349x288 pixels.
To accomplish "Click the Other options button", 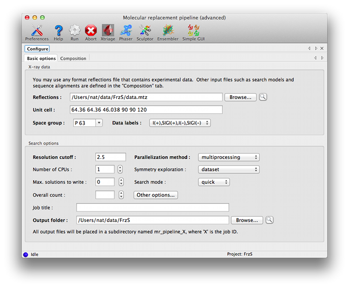I will pos(156,195).
